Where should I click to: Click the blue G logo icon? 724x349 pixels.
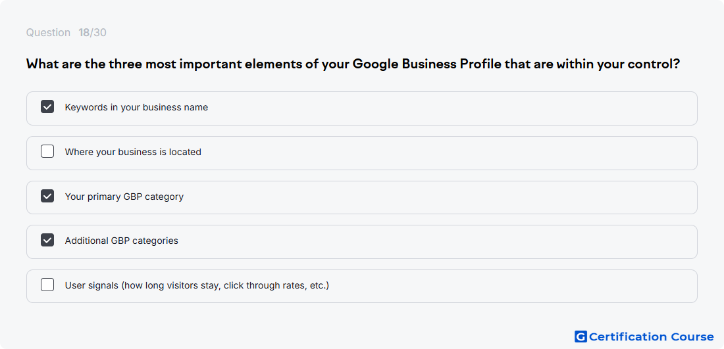(x=581, y=337)
